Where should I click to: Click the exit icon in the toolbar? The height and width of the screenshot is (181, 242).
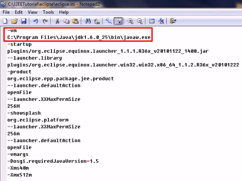(x=173, y=21)
